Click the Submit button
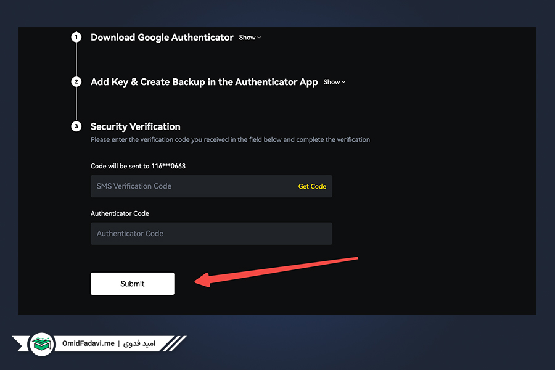Image resolution: width=555 pixels, height=370 pixels. (133, 284)
